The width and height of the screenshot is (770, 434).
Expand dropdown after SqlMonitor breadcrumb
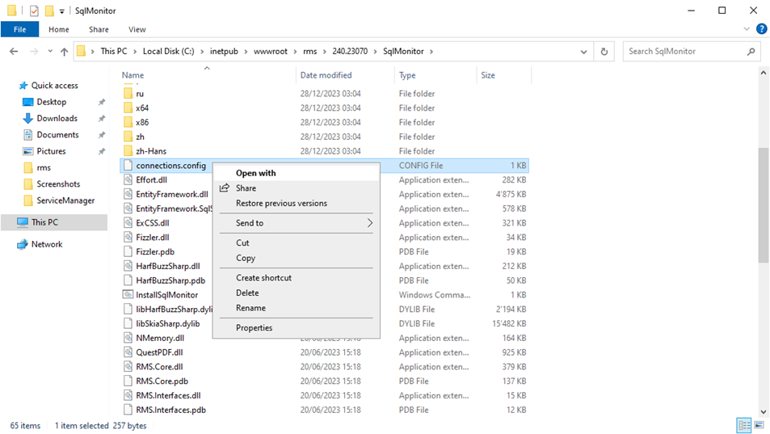pos(431,52)
